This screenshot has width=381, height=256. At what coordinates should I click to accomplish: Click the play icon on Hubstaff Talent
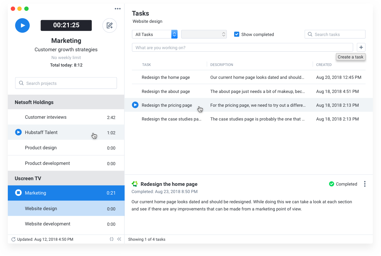(18, 132)
